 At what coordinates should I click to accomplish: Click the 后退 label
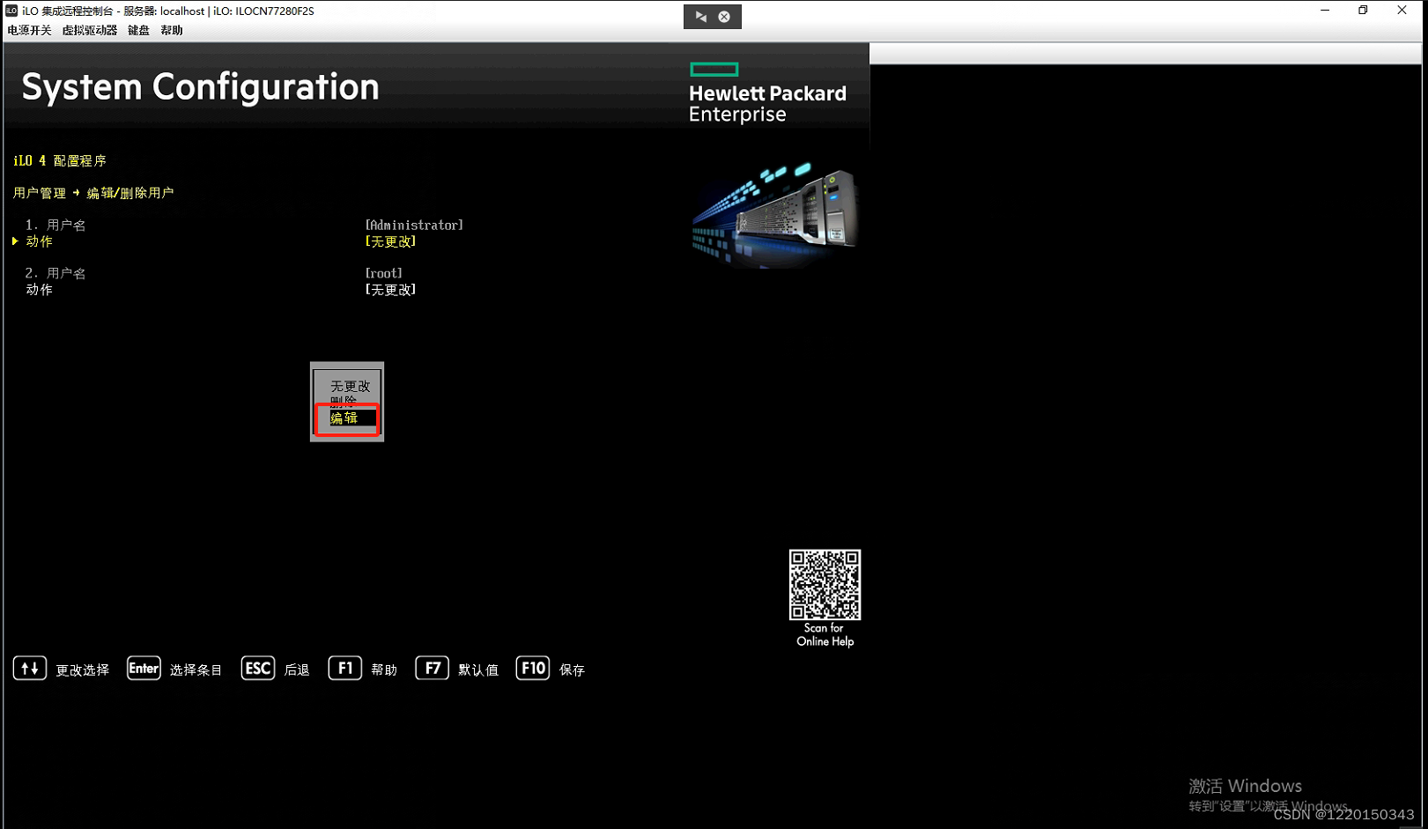pos(297,670)
